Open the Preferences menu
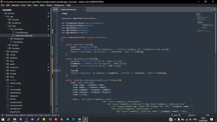 (x=59, y=5)
